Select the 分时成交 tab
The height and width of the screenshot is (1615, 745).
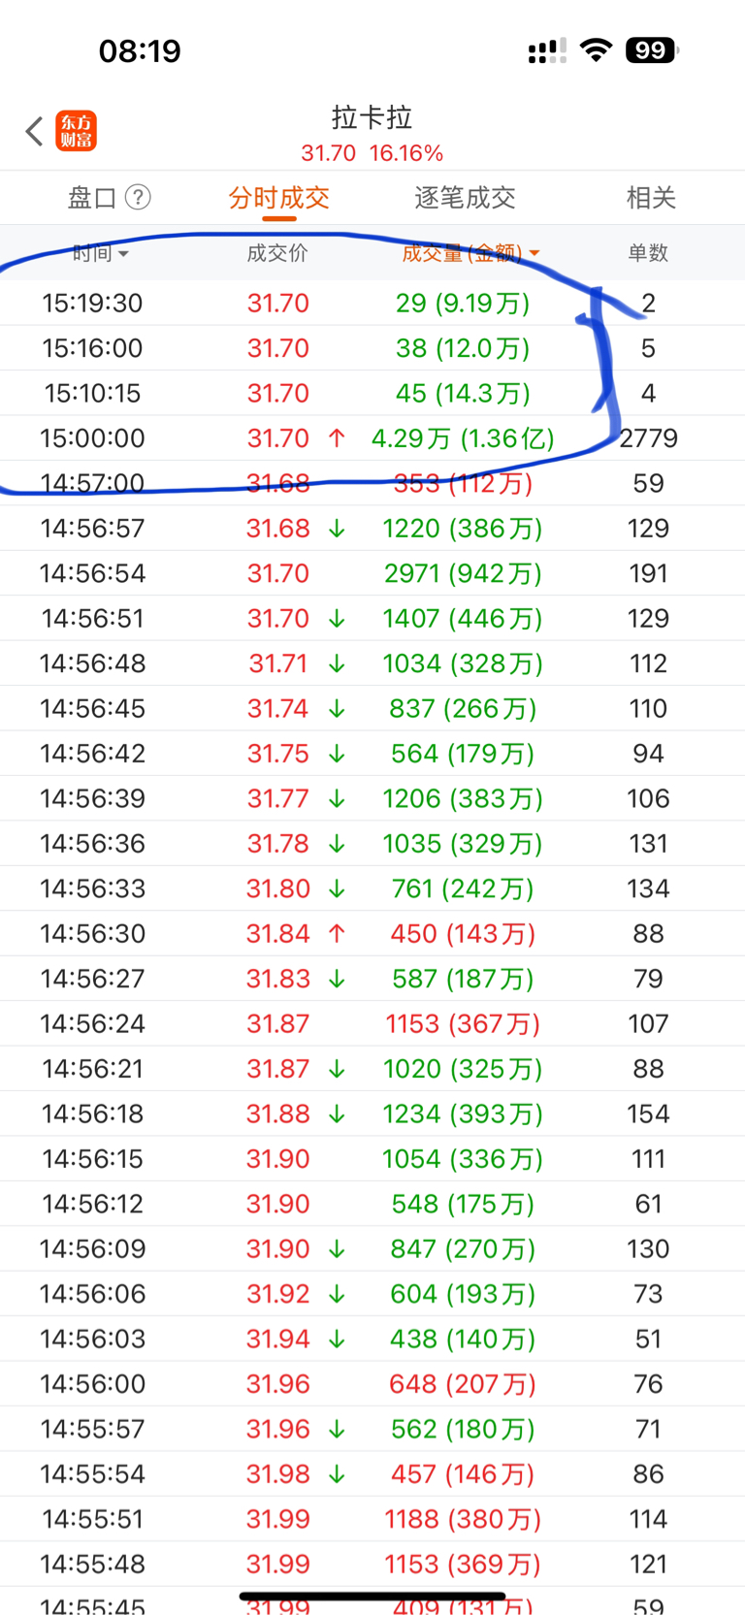[x=279, y=198]
